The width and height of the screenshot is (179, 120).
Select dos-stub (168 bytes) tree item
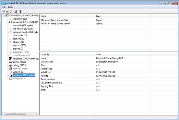[23, 25]
